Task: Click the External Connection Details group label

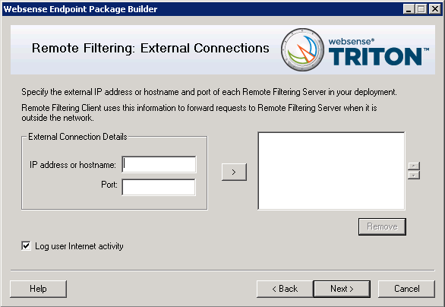Action: 77,137
